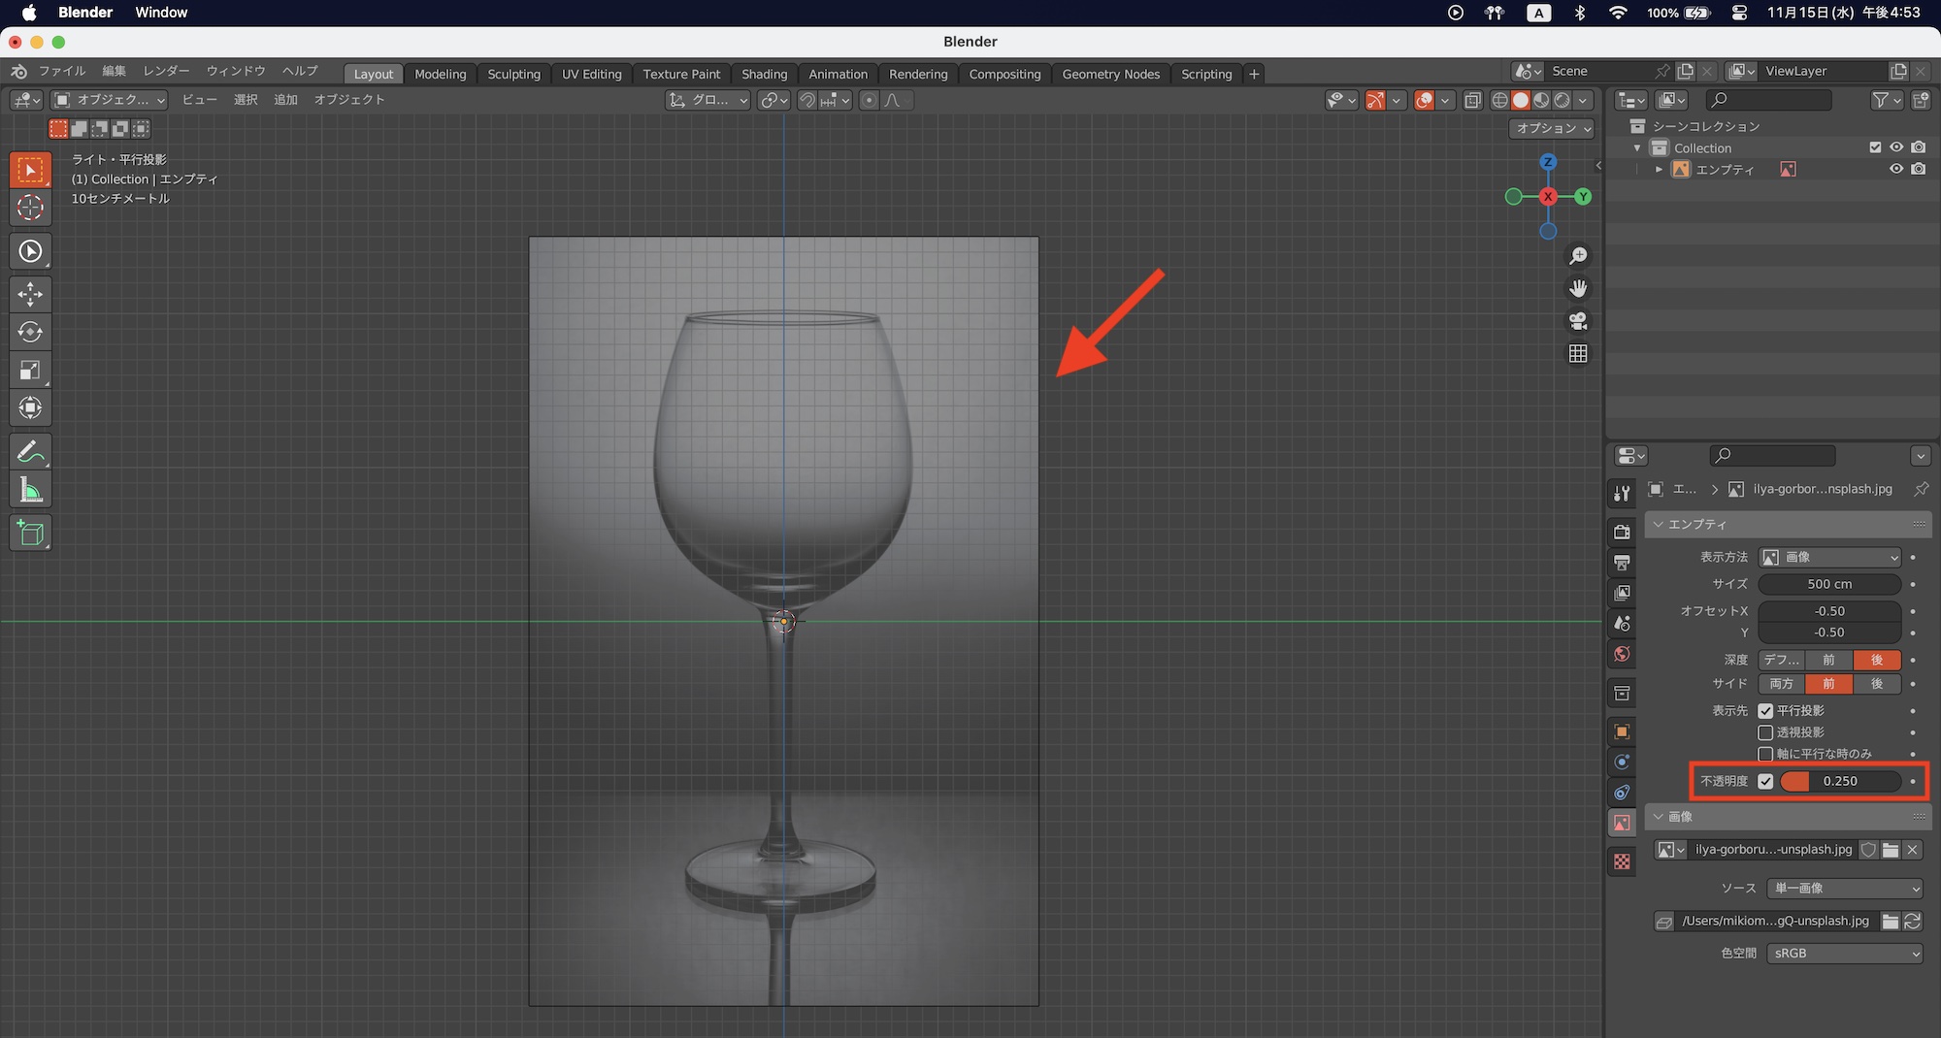Toggle camera view icon in viewport

coord(1578,321)
